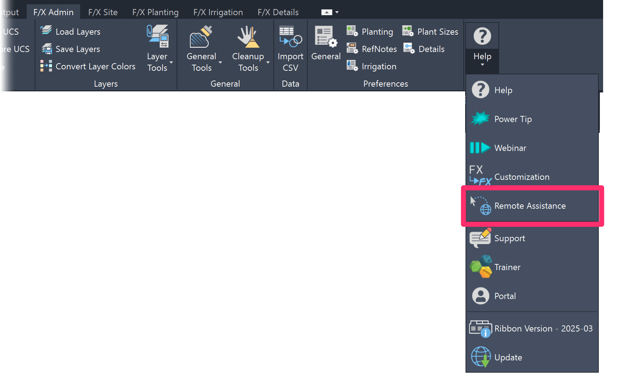Expand the General Tools dropdown arrow
Viewport: 619px width, 377px height.
coord(220,62)
